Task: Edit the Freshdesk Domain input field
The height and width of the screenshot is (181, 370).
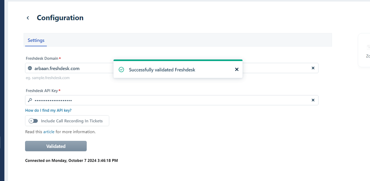Action: [172, 68]
